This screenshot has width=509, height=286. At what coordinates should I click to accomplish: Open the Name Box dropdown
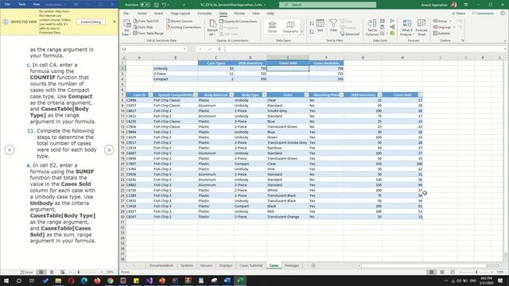[185, 49]
